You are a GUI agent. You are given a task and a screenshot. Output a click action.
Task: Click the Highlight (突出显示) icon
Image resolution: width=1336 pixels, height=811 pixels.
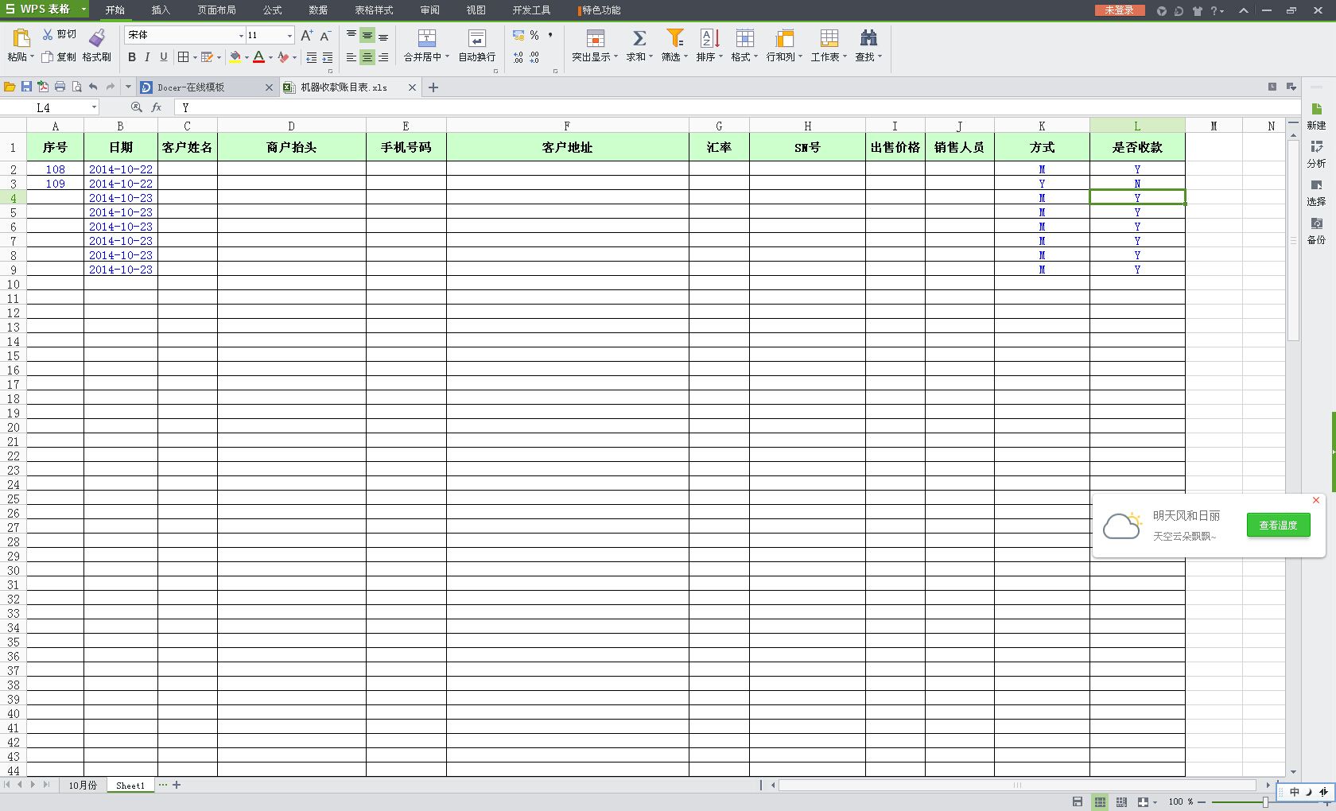(x=595, y=38)
